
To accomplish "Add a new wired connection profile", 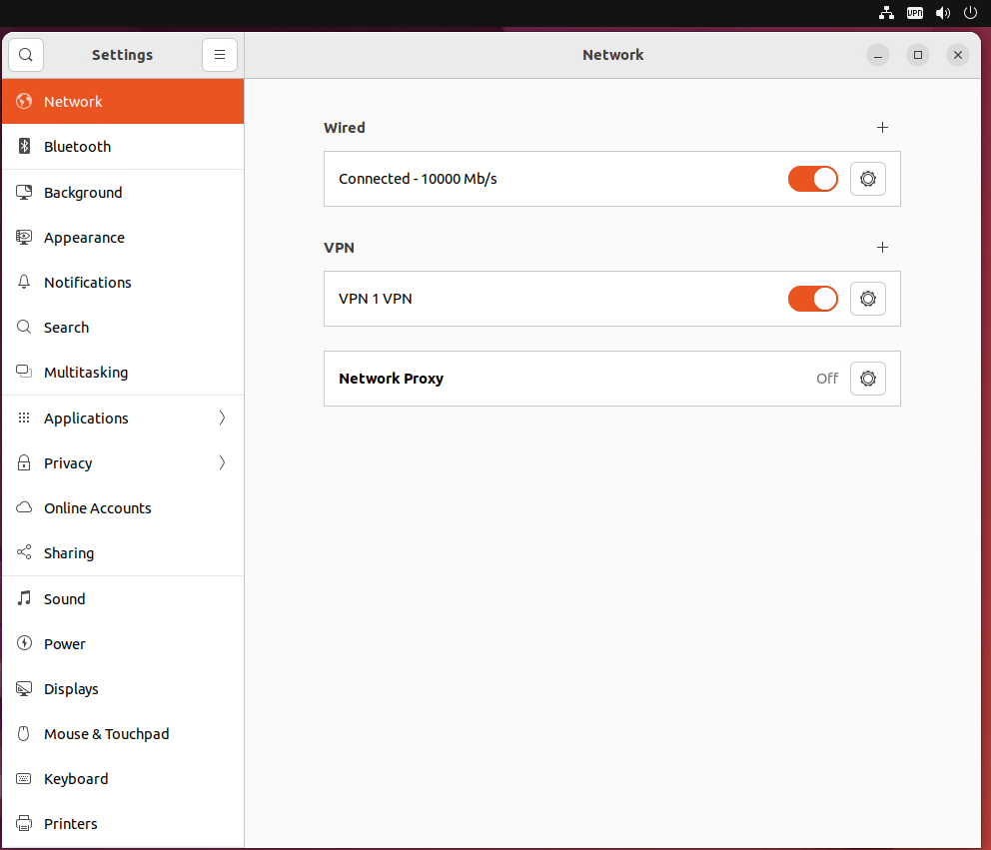I will (x=882, y=128).
